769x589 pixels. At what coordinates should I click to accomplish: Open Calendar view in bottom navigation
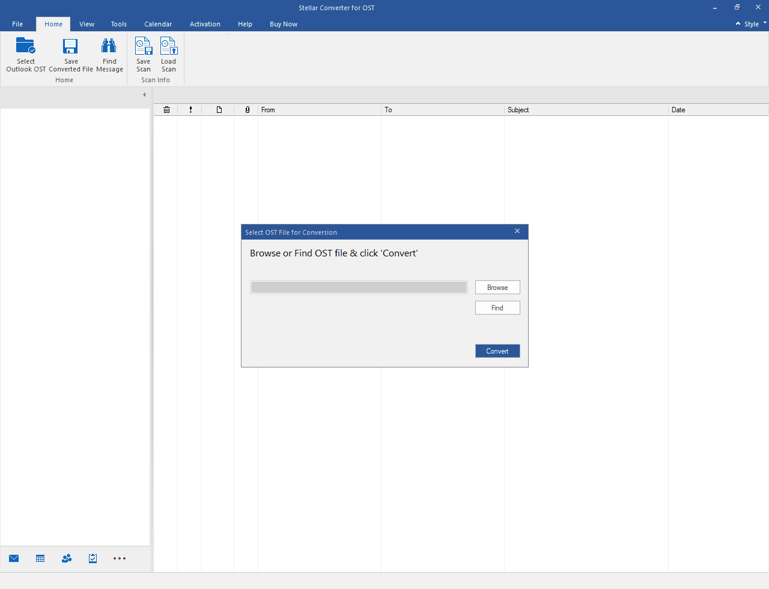point(40,558)
